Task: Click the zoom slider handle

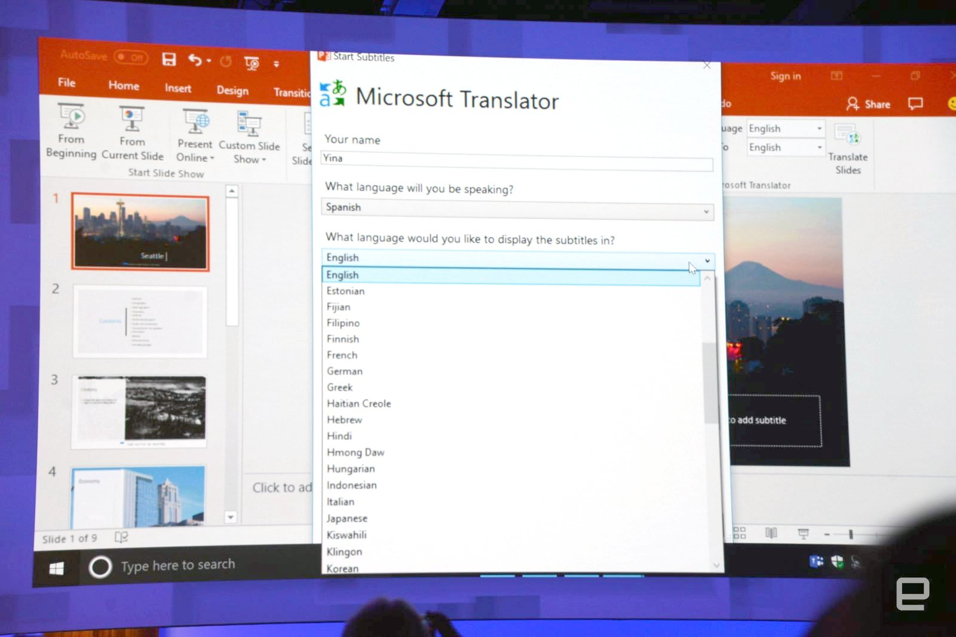Action: 850,534
